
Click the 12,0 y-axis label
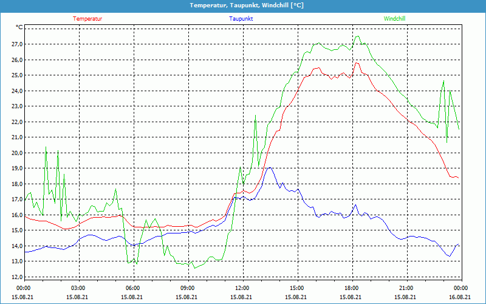click(16, 277)
